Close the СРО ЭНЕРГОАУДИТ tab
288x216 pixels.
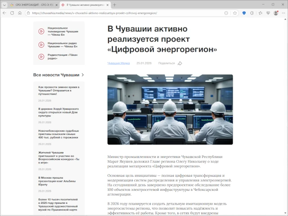pyautogui.click(x=57, y=5)
